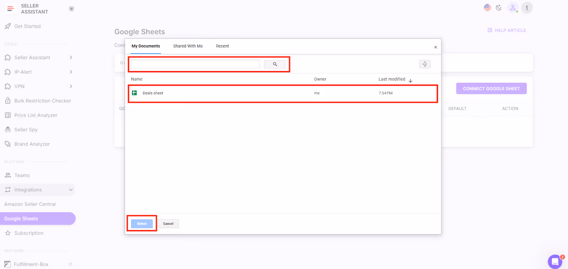Open the Help Article link
This screenshot has width=568, height=269.
click(x=507, y=31)
